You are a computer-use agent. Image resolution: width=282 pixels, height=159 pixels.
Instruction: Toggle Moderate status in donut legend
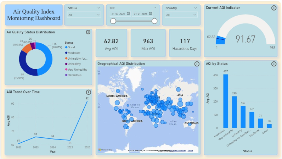pyautogui.click(x=75, y=53)
